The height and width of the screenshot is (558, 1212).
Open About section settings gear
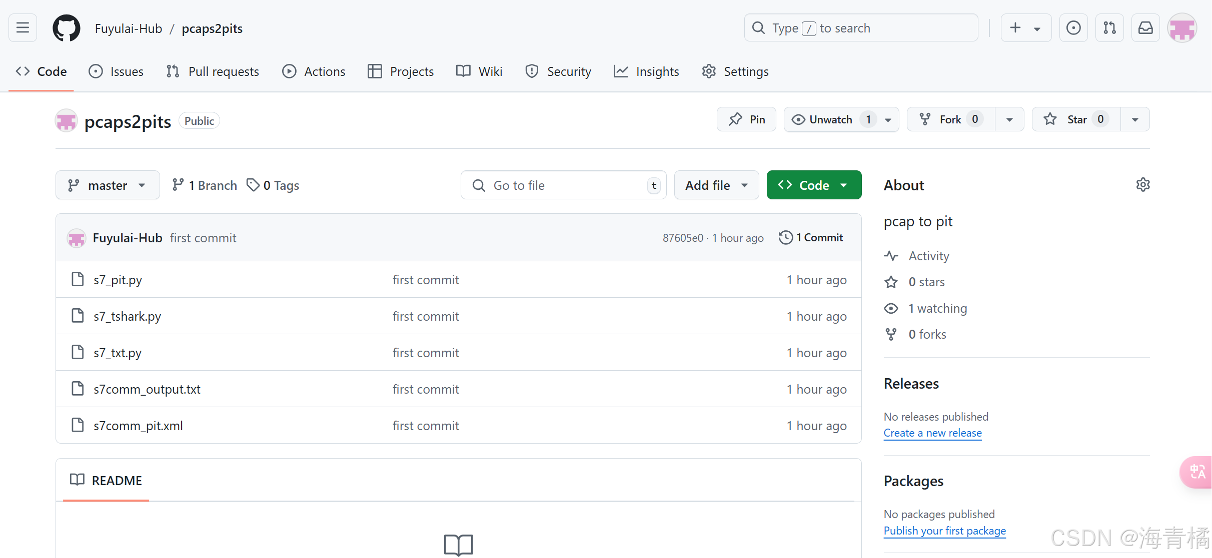point(1143,185)
